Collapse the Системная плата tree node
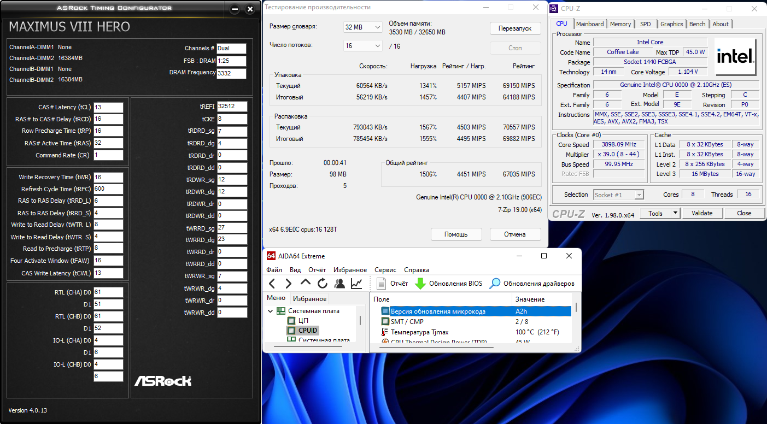767x424 pixels. pos(270,311)
